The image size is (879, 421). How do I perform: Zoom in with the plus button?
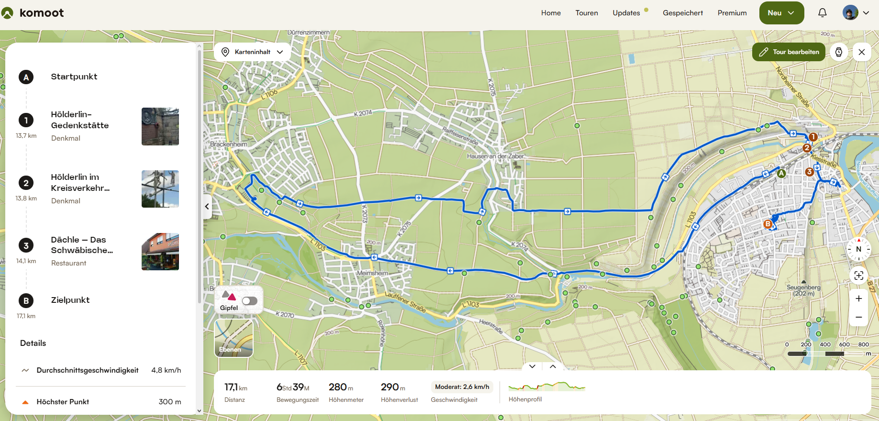tap(859, 299)
